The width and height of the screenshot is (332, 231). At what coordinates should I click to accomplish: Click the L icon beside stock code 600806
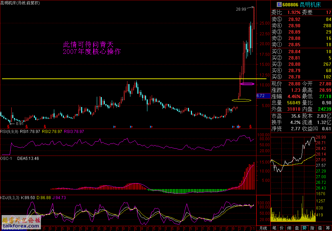click(x=279, y=4)
